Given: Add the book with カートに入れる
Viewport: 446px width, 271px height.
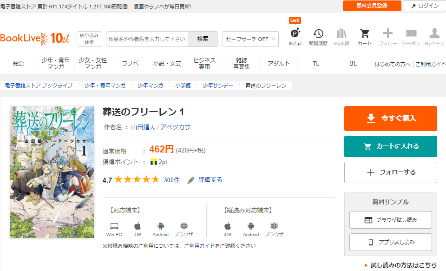Looking at the screenshot, I should (x=390, y=146).
